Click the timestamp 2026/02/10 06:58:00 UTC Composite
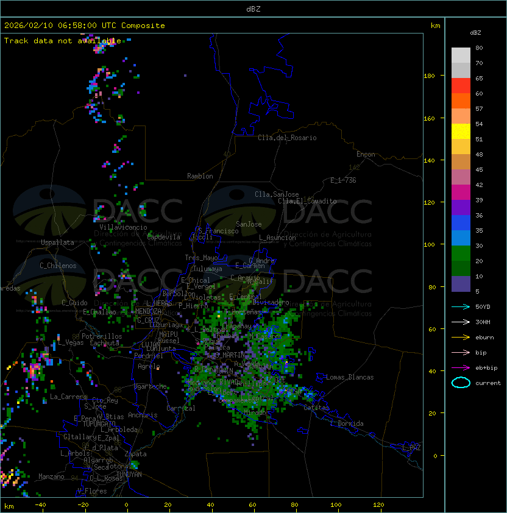The height and width of the screenshot is (513, 507). tap(85, 26)
